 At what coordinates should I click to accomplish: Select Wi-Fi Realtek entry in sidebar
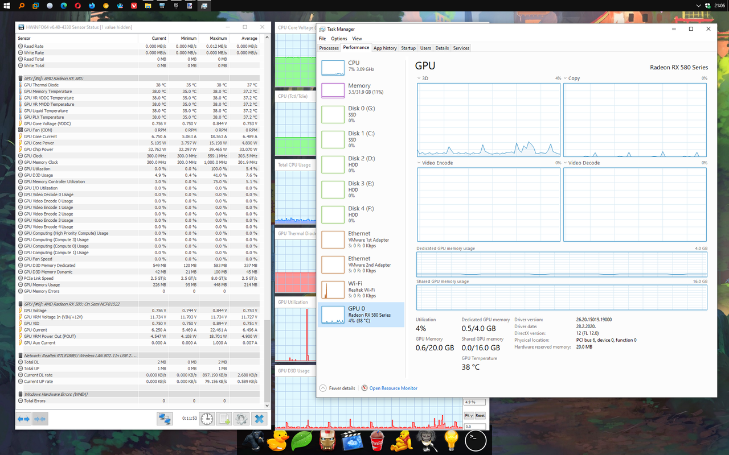361,289
